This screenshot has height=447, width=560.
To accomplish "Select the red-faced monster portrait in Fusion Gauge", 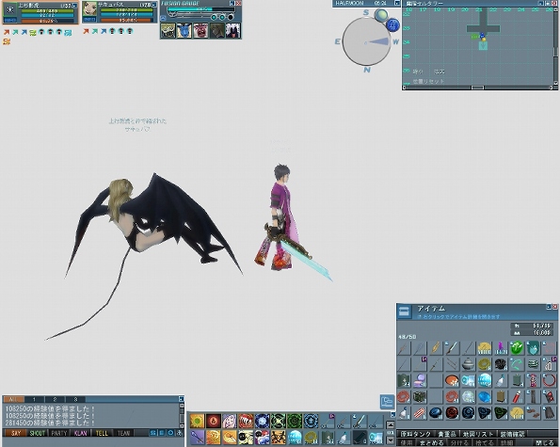I will point(200,30).
